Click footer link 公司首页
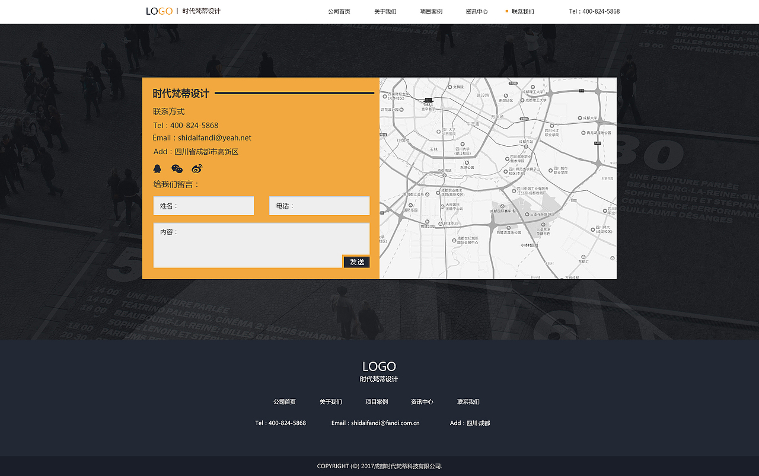The image size is (759, 476). tap(285, 402)
